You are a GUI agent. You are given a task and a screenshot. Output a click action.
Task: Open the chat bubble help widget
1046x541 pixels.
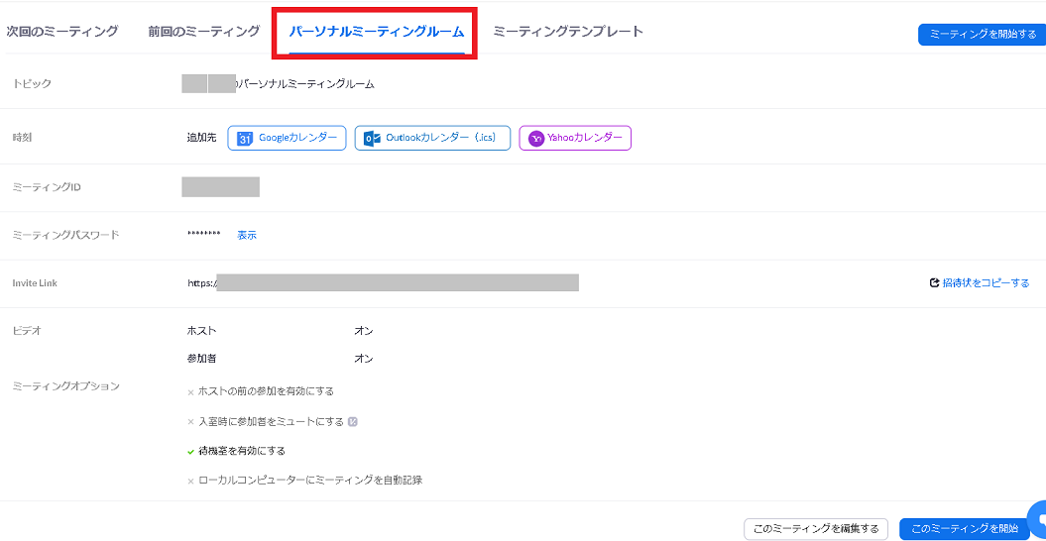point(1037,519)
